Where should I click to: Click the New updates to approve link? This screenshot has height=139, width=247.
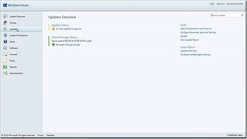coord(69,29)
